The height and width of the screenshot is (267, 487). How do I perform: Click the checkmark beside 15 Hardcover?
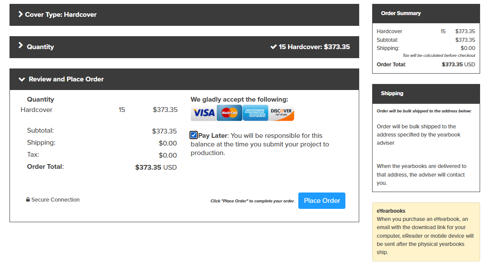pos(273,47)
